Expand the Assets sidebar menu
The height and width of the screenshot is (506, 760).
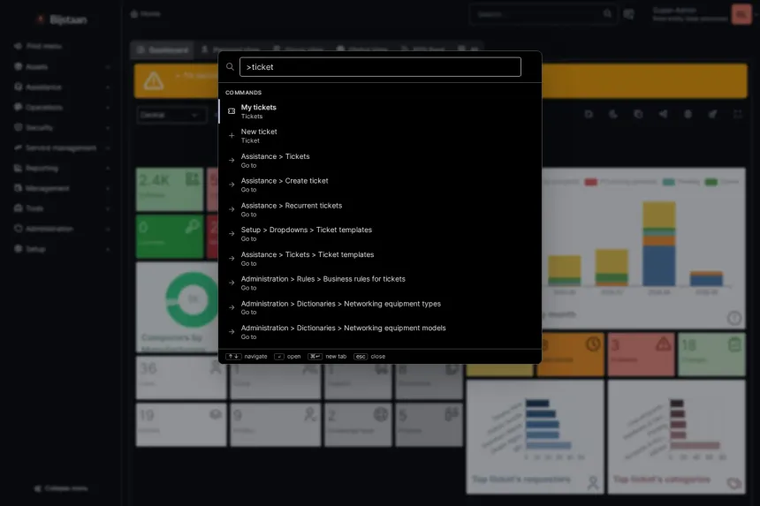pyautogui.click(x=61, y=67)
